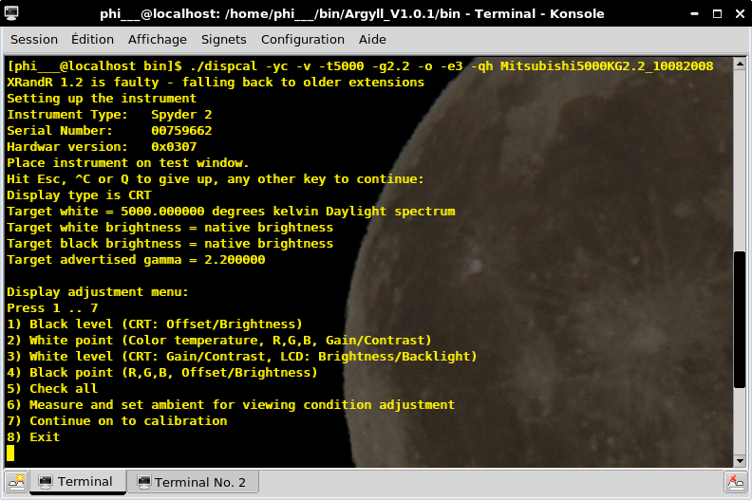Click 'Target white brightness' line
Screen dimensions: 752x500
[170, 227]
